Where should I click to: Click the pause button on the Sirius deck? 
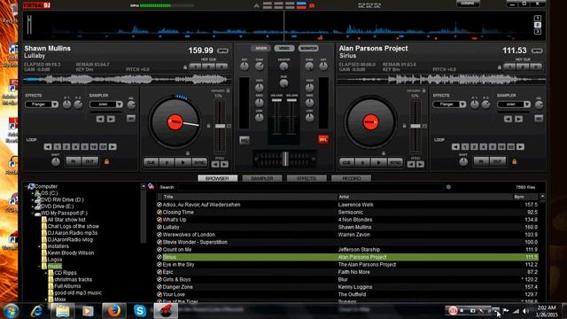[362, 163]
